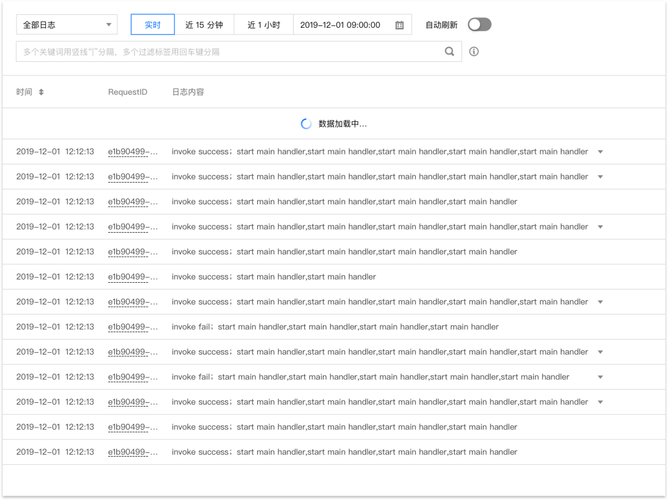Select the 实时 tab
The image size is (668, 500).
(x=153, y=25)
